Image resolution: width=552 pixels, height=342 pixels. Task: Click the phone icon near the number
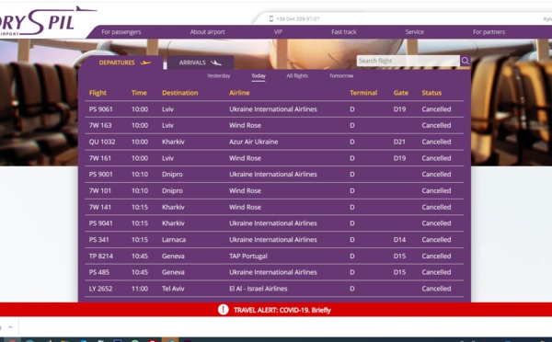(271, 18)
